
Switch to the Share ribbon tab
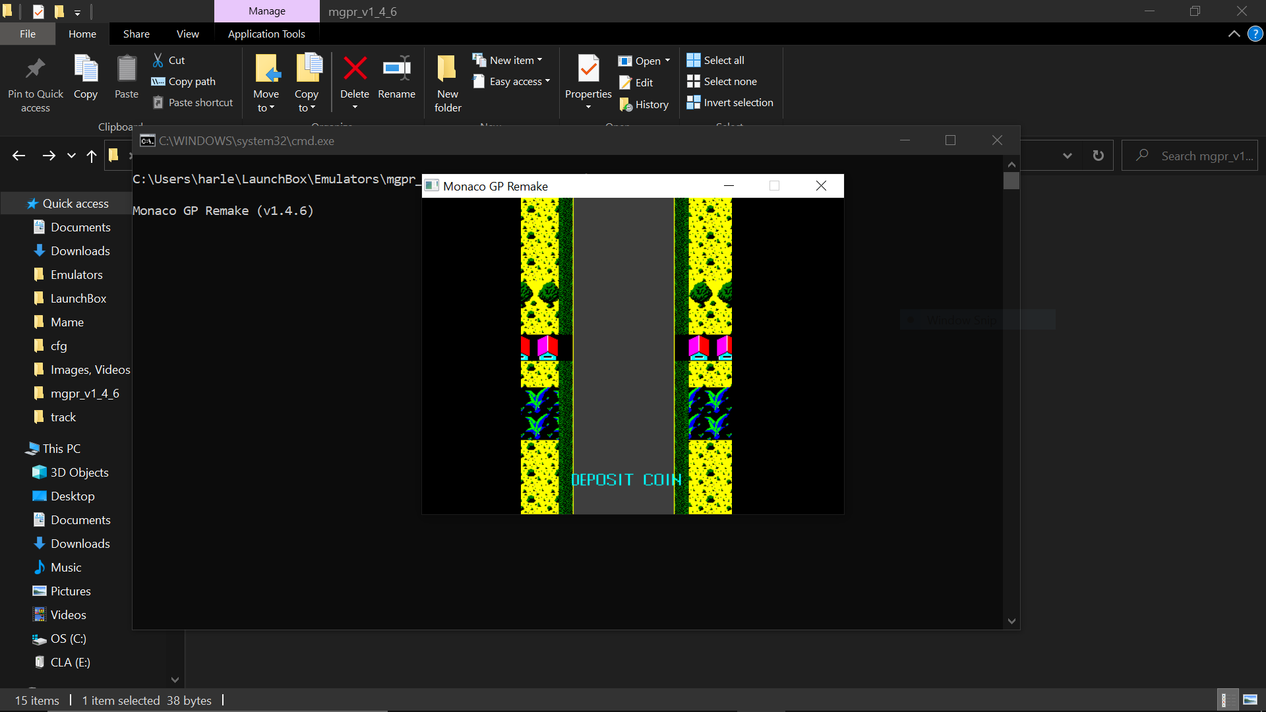tap(136, 34)
